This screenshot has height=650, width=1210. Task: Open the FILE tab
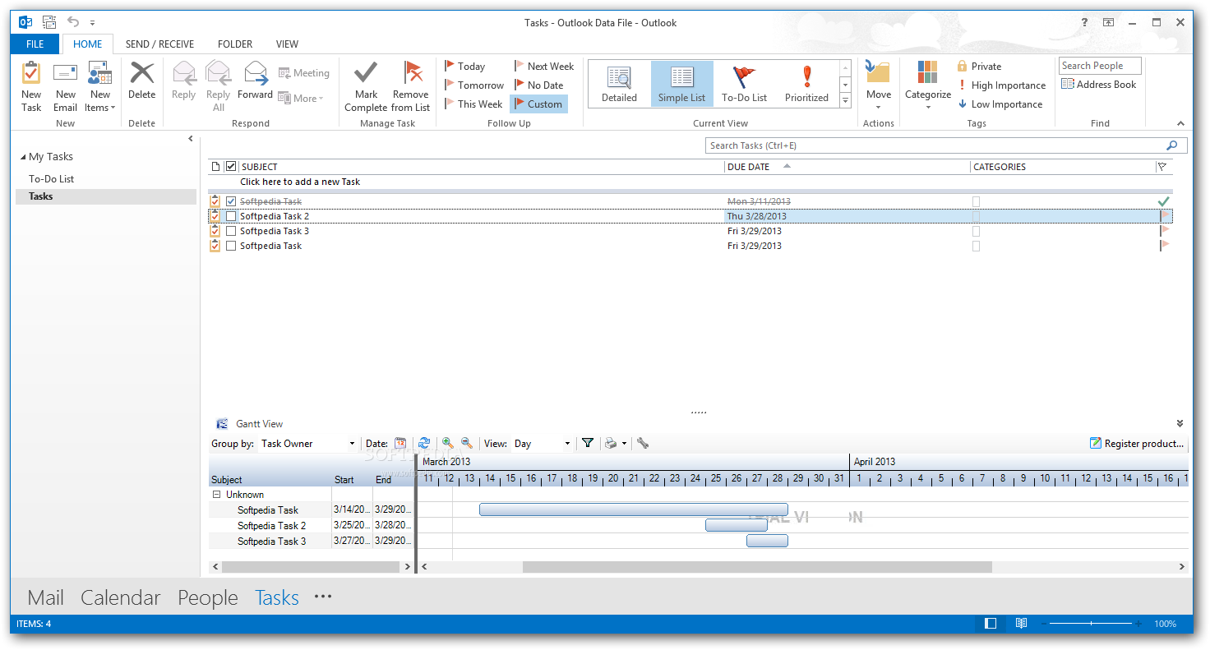[35, 44]
